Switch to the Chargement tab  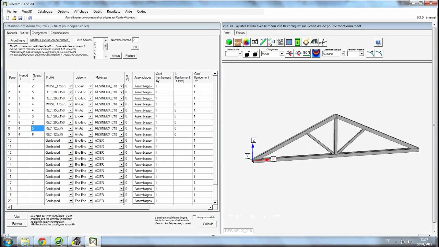(x=39, y=33)
